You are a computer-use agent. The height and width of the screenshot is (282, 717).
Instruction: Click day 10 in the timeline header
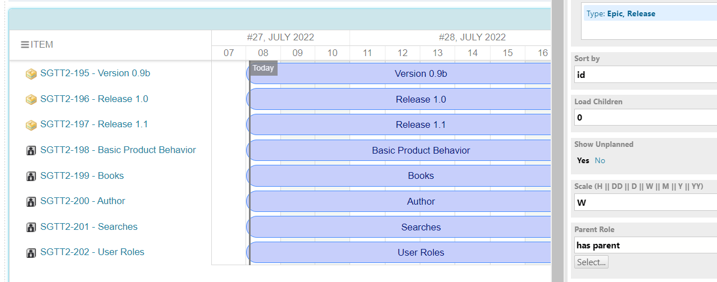tap(332, 53)
